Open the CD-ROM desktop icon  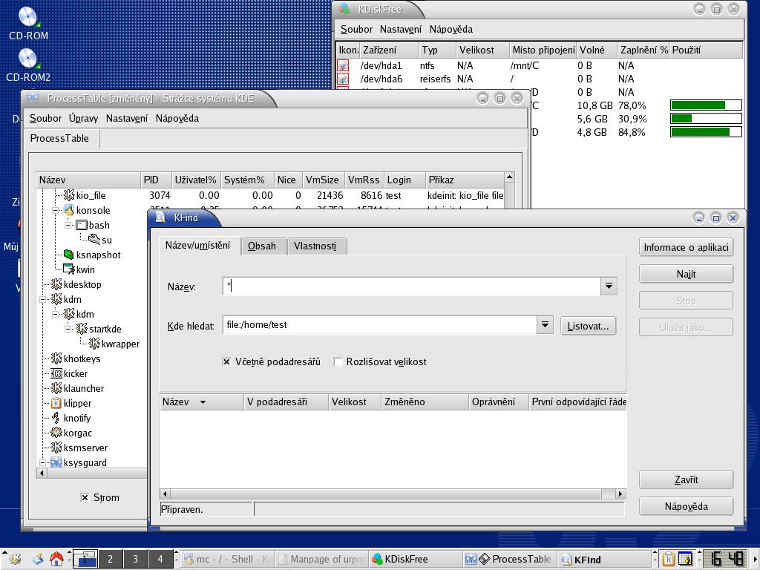pos(28,18)
